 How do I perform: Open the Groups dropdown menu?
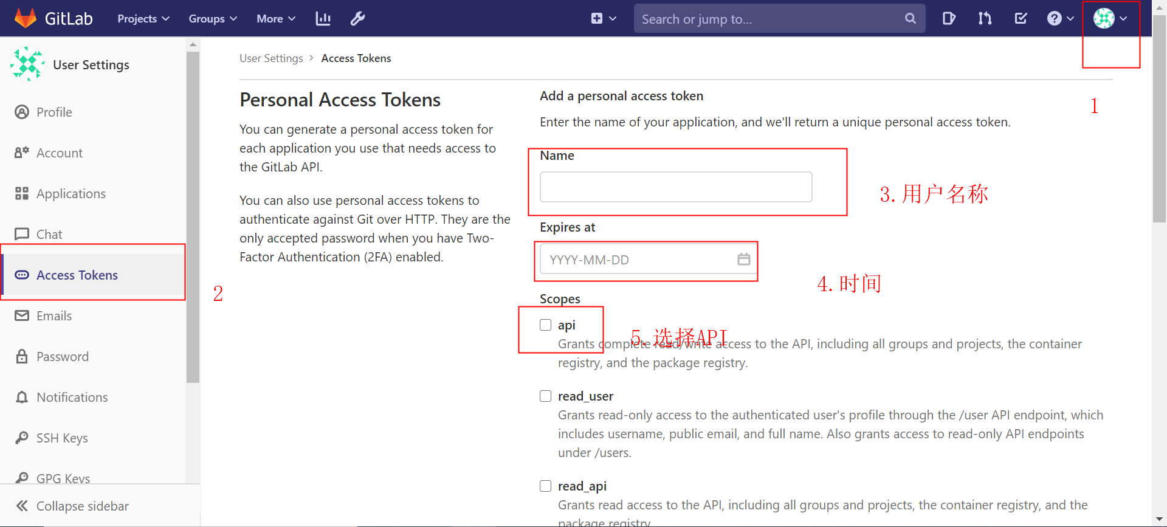point(213,19)
